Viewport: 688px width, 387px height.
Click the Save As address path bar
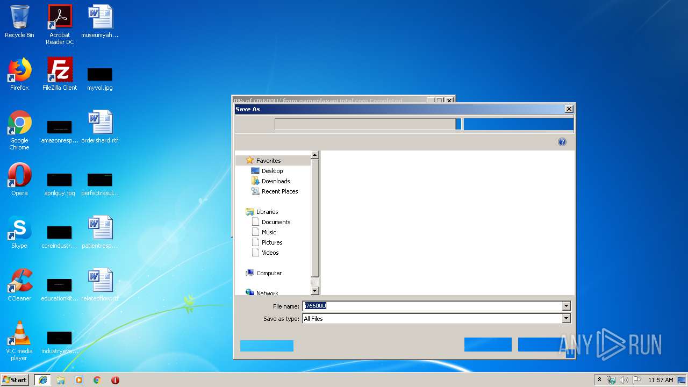pyautogui.click(x=365, y=124)
